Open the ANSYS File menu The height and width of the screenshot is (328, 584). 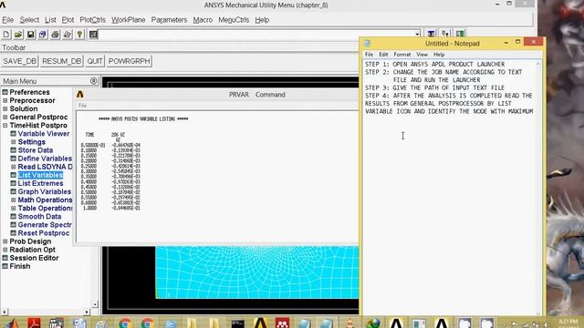click(8, 20)
